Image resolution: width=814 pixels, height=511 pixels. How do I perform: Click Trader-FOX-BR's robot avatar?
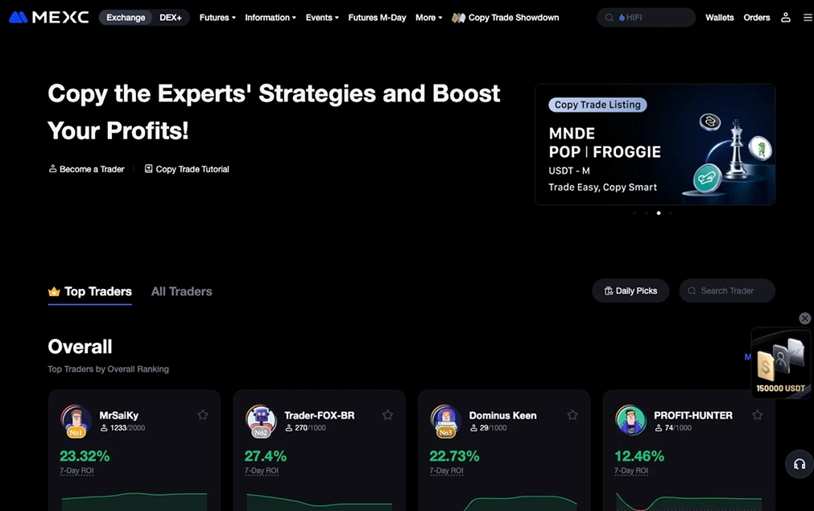[261, 420]
